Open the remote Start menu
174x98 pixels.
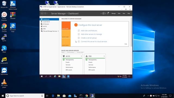pyautogui.click(x=42, y=76)
